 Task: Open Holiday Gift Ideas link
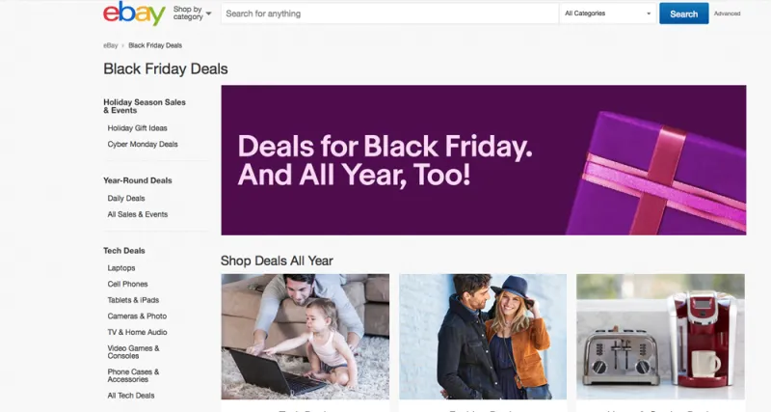[137, 127]
